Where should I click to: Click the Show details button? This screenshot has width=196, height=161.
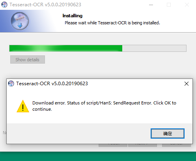point(28,60)
